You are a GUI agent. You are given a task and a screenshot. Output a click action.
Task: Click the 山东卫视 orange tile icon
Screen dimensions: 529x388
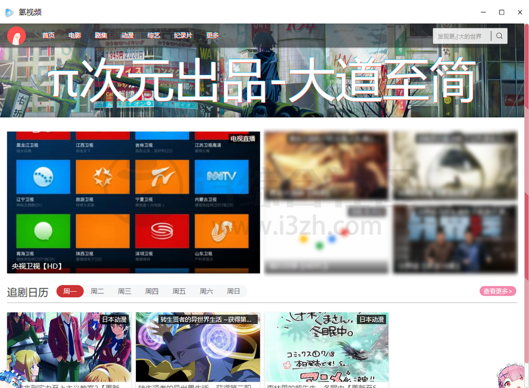click(x=222, y=231)
